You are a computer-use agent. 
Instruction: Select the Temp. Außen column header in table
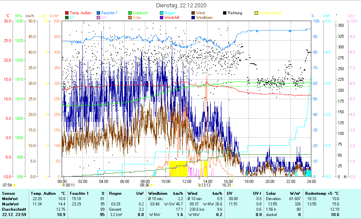pyautogui.click(x=43, y=193)
